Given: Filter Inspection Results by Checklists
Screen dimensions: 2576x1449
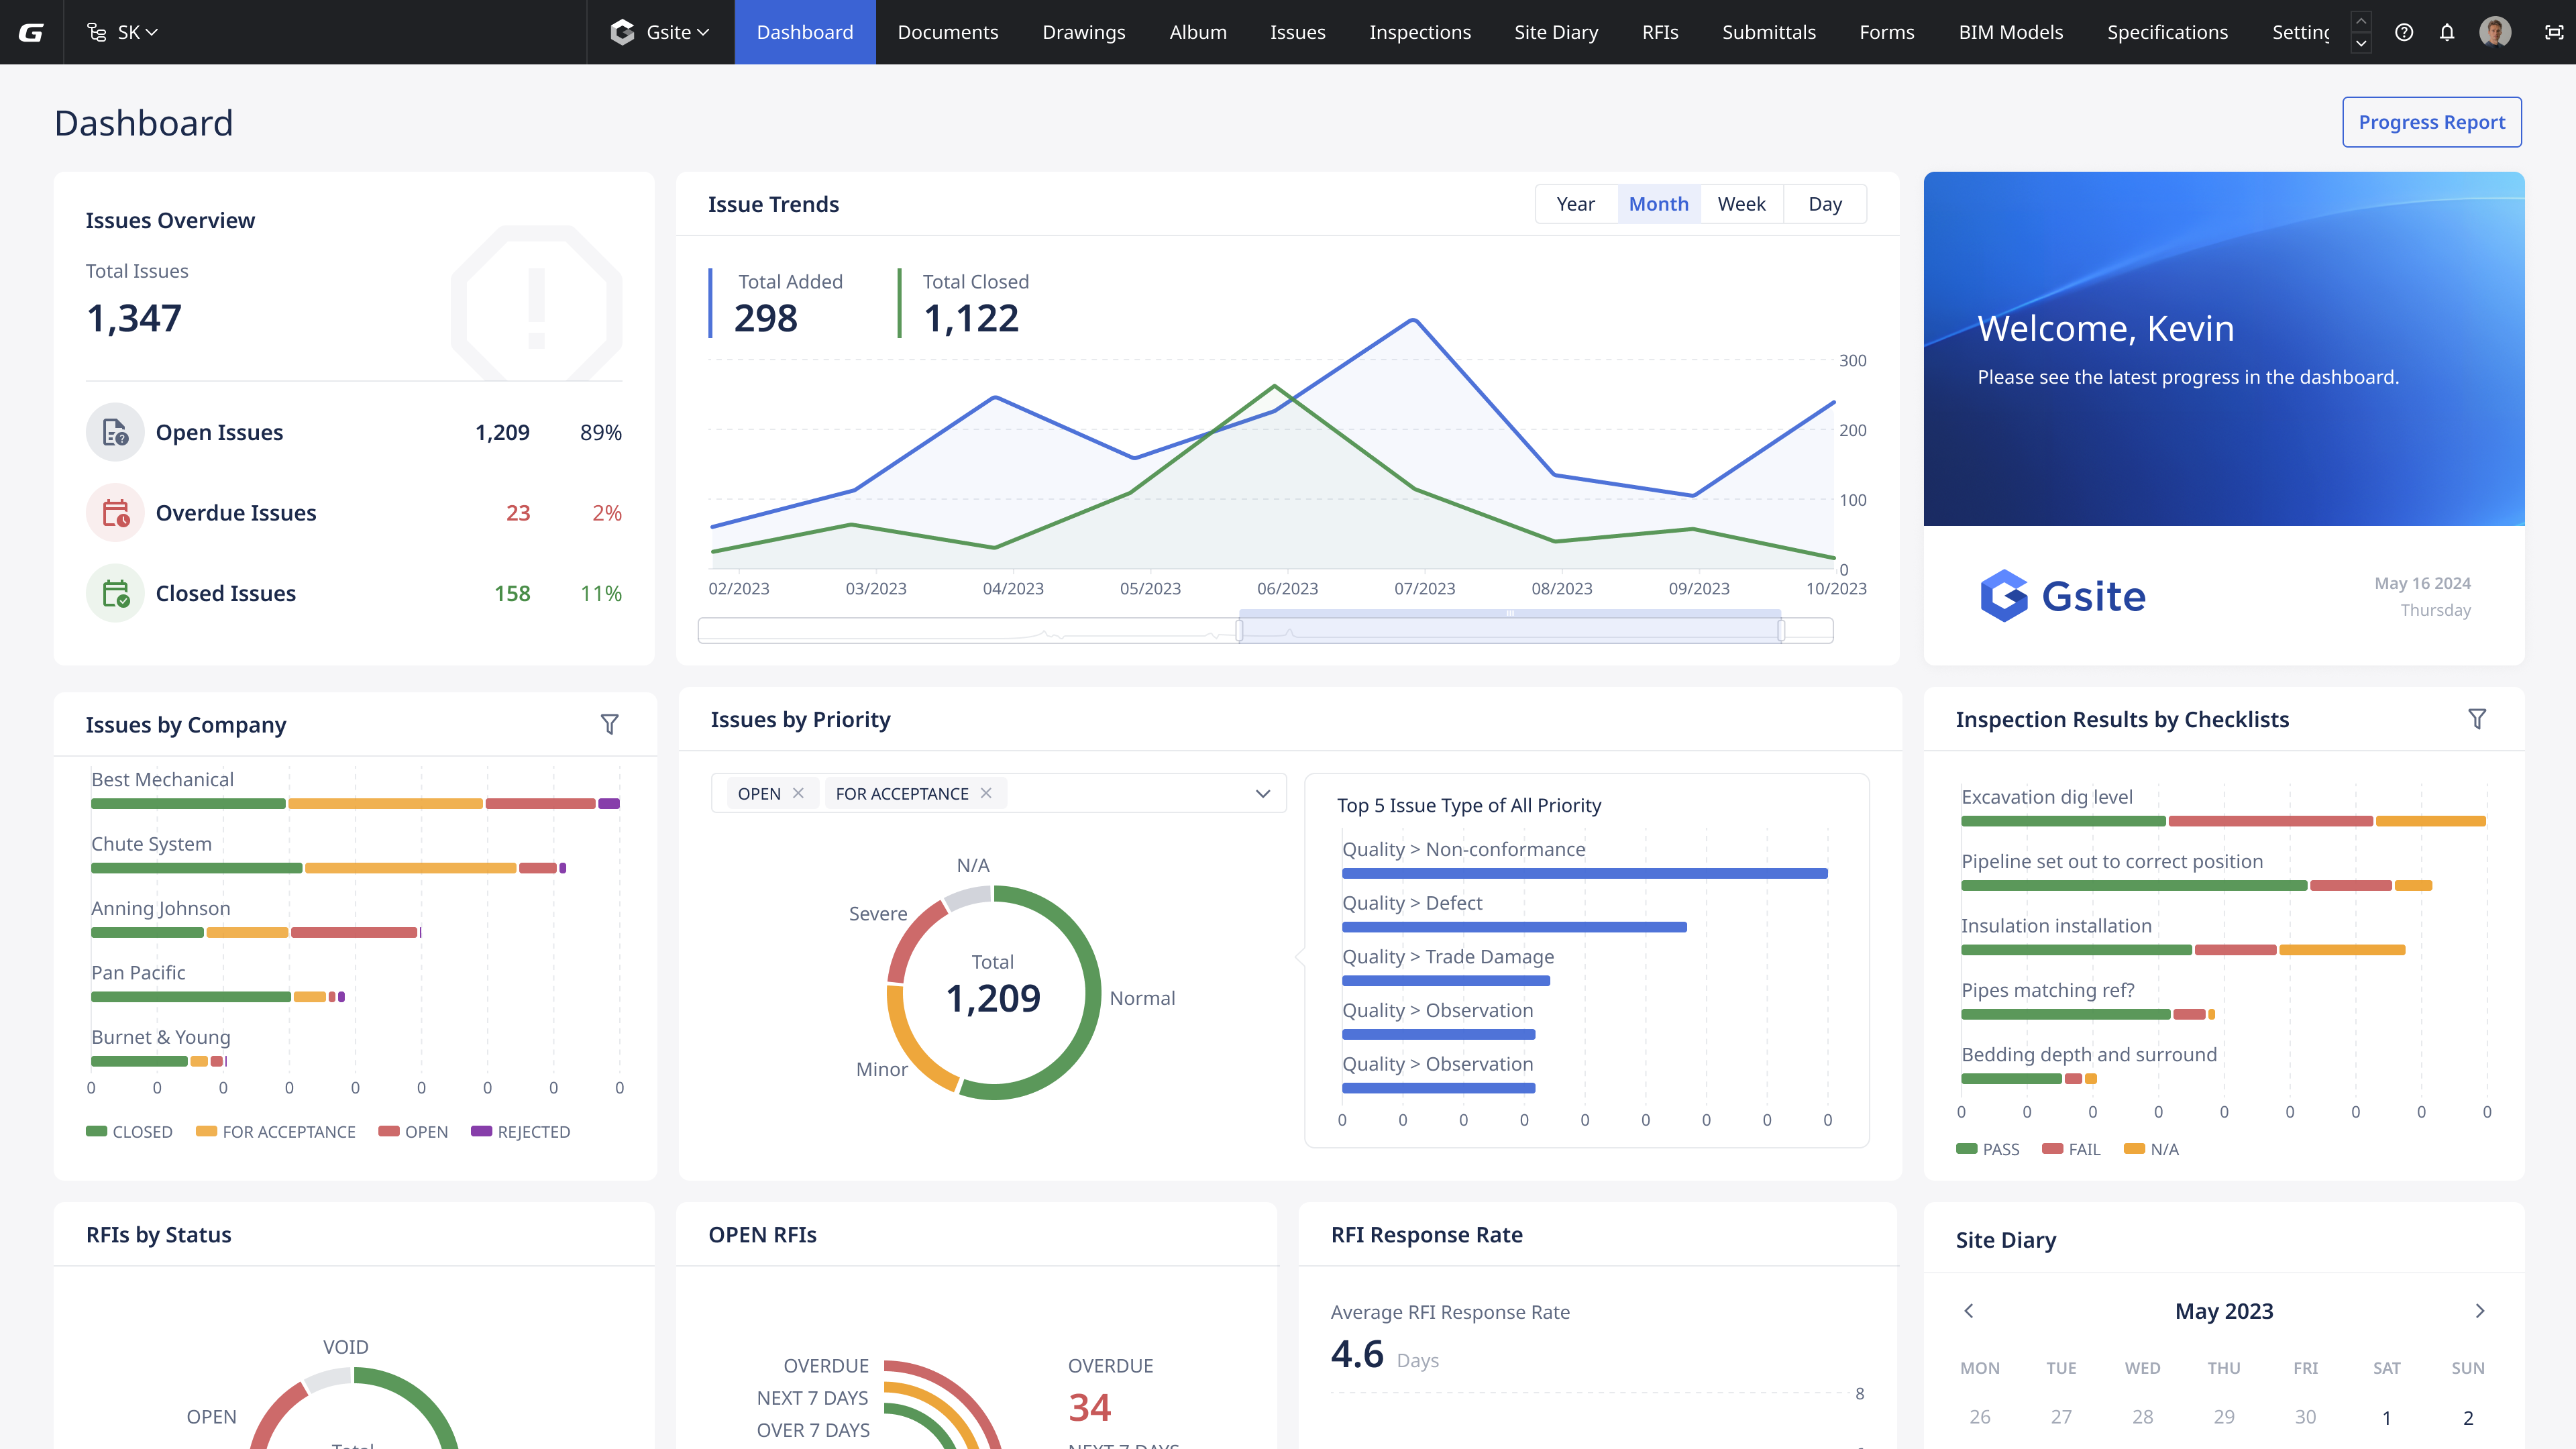Looking at the screenshot, I should [2477, 719].
